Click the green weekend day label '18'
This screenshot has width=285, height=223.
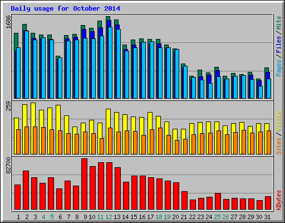[x=159, y=217]
